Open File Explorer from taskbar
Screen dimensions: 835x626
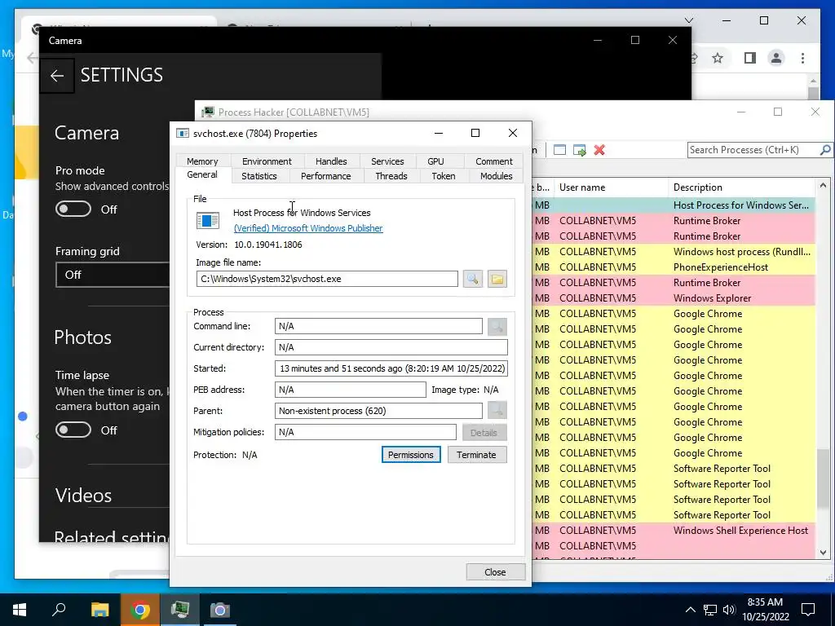pyautogui.click(x=99, y=610)
